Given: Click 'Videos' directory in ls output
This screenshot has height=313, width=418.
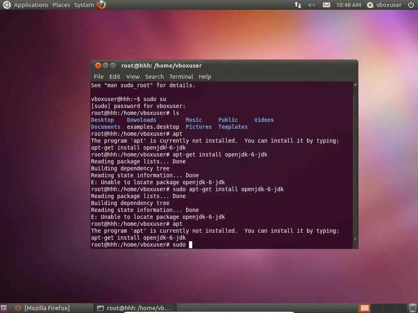Looking at the screenshot, I should pos(264,120).
